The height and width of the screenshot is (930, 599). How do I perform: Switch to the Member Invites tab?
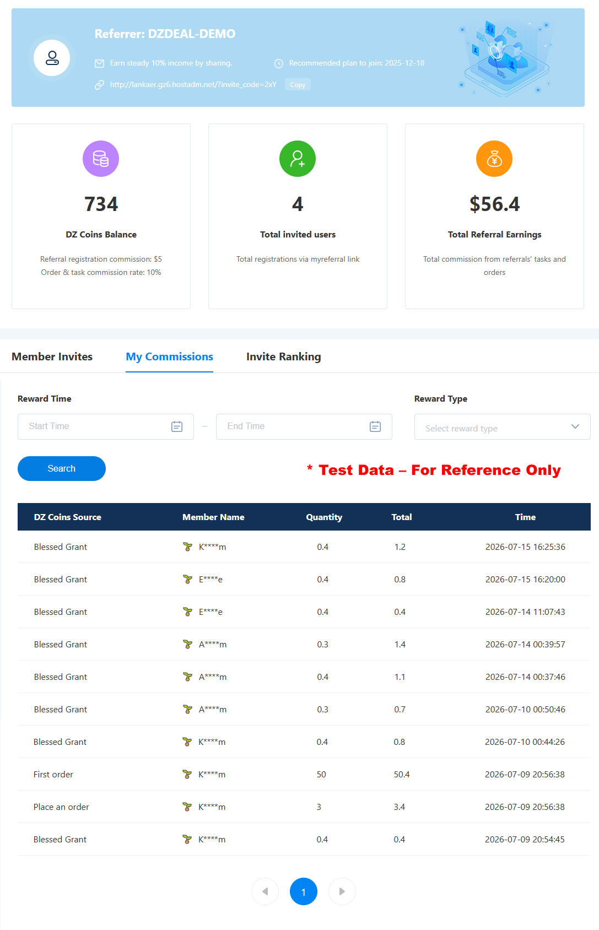point(52,356)
